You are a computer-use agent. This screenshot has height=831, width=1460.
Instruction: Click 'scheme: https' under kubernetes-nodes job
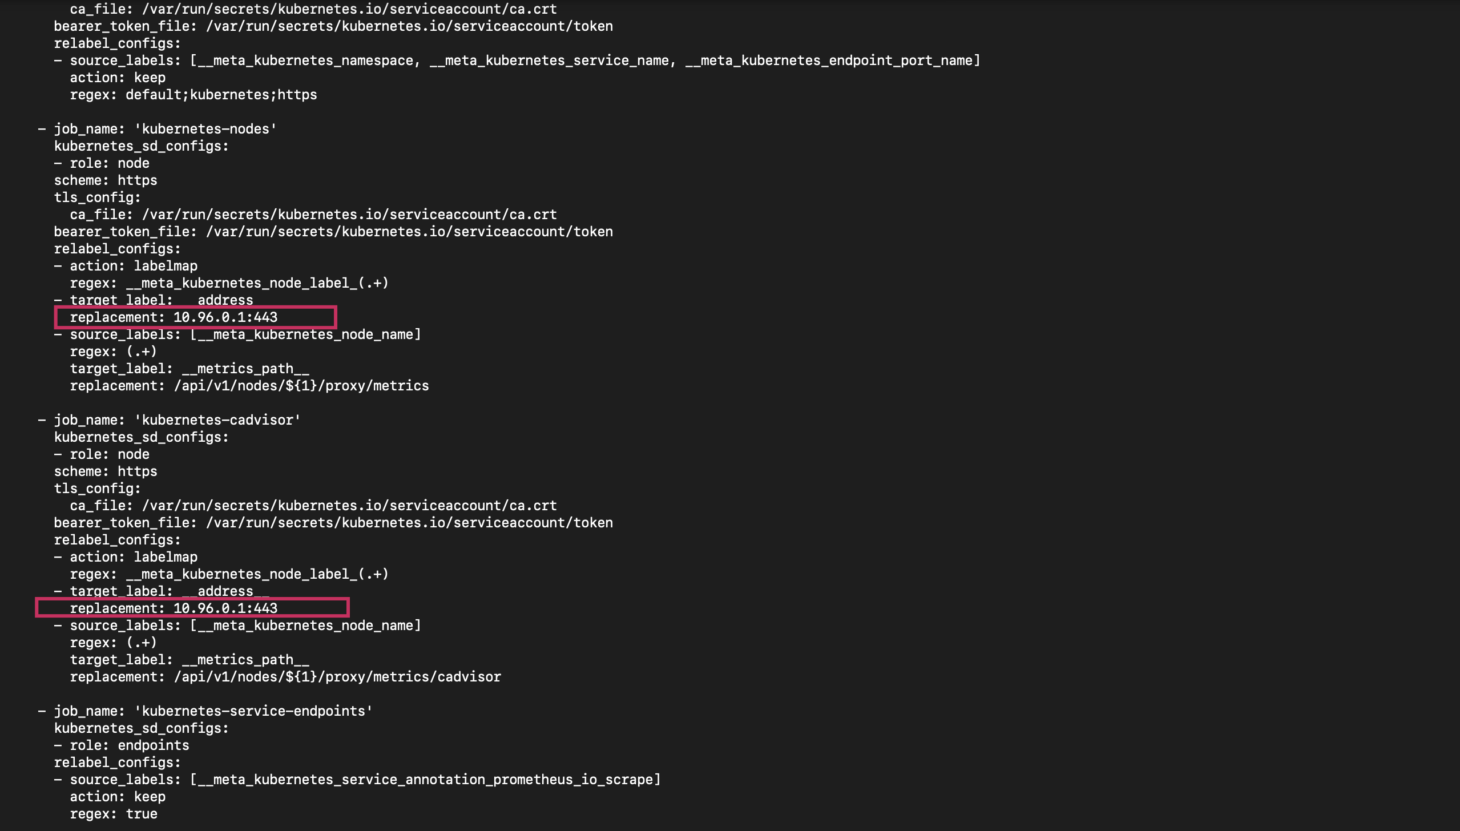point(105,180)
